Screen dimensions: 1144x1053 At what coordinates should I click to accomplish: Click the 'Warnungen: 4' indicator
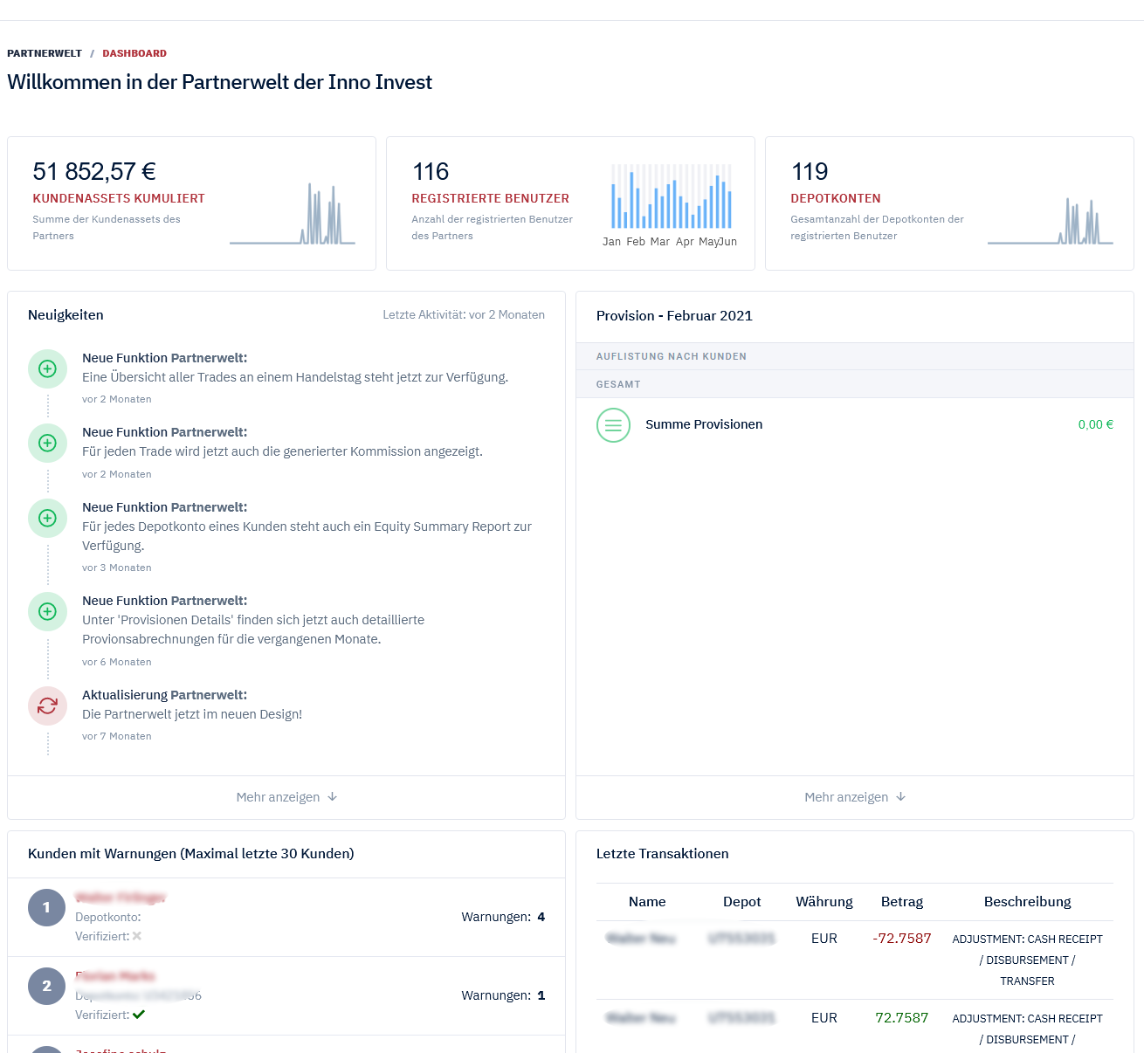[x=503, y=917]
